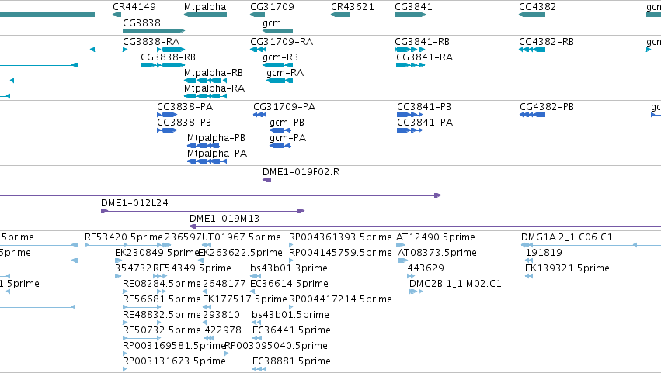Click EST AT08373.5prime
This screenshot has height=373, width=661.
pyautogui.click(x=437, y=253)
